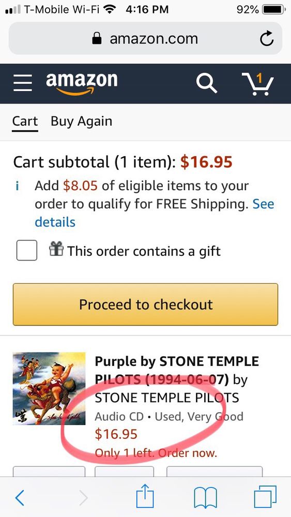Image resolution: width=291 pixels, height=517 pixels.
Task: Tap the amazon.com address bar
Action: click(x=145, y=39)
